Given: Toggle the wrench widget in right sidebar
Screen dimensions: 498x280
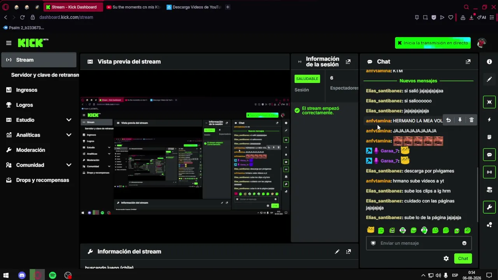Looking at the screenshot, I should click(x=489, y=207).
